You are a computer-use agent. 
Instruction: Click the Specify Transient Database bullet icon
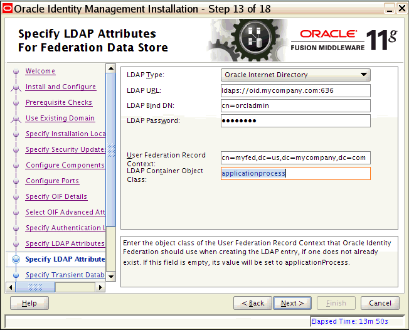16,275
